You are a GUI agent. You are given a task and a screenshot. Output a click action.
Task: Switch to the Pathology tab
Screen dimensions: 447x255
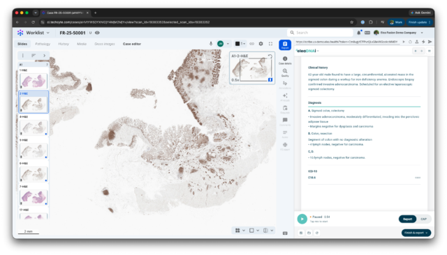pos(43,44)
